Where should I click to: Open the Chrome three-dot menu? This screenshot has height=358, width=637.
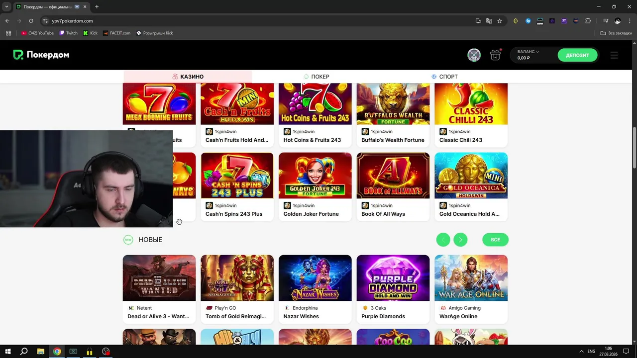(630, 21)
